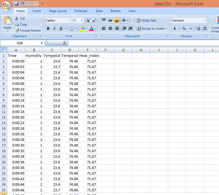The height and width of the screenshot is (195, 219).
Task: Open Font dialog launcher
Action: point(96,36)
